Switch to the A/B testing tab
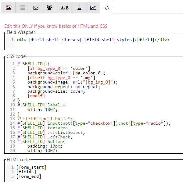183x182 pixels. coord(64,8)
